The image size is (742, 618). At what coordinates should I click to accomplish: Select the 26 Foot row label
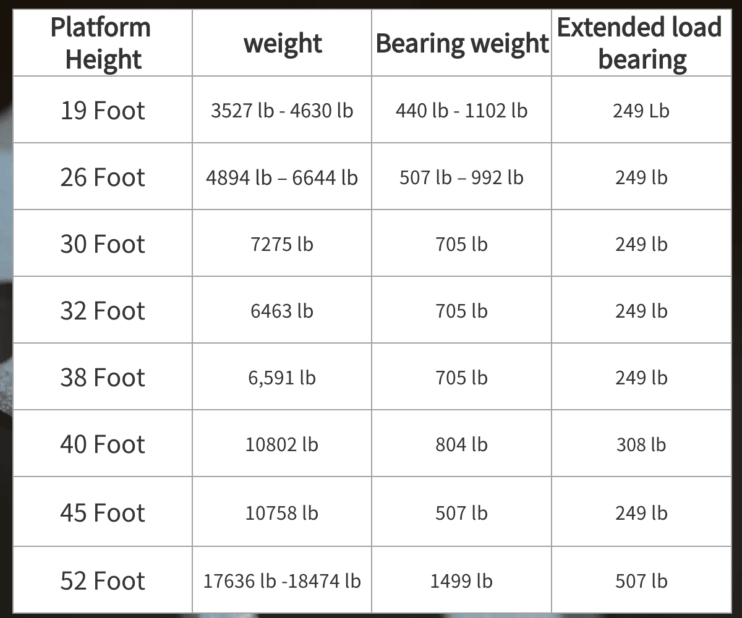click(x=103, y=177)
